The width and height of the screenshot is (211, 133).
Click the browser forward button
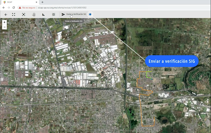coord(9,8)
